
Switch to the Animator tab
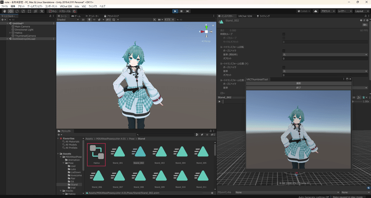point(92,16)
